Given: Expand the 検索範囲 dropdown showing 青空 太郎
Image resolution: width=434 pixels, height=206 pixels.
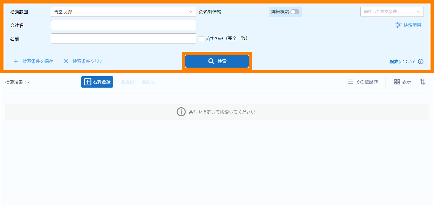Looking at the screenshot, I should click(123, 12).
